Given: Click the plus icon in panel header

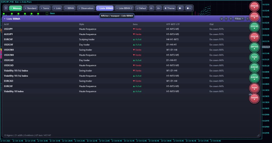Looking at the screenshot, I should click(231, 19).
